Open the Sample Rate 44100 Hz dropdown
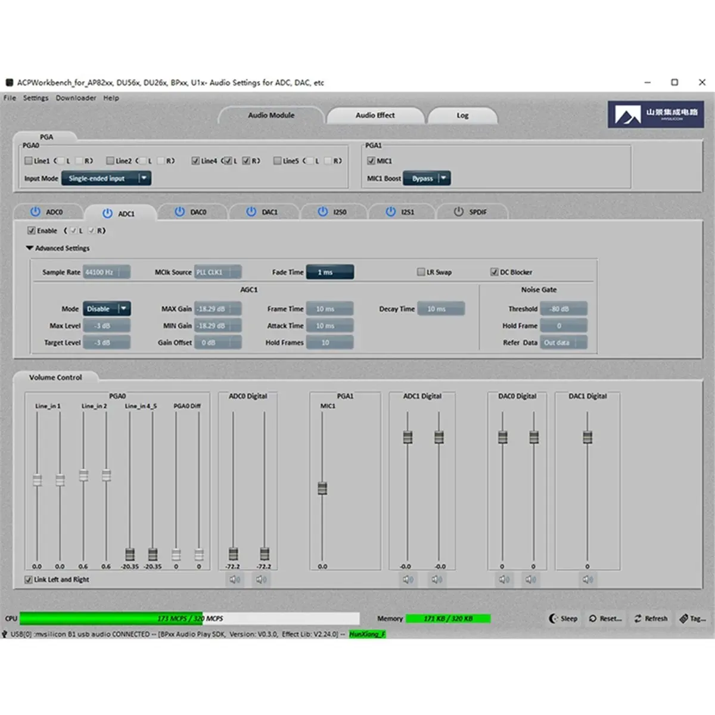715x715 pixels. click(107, 272)
